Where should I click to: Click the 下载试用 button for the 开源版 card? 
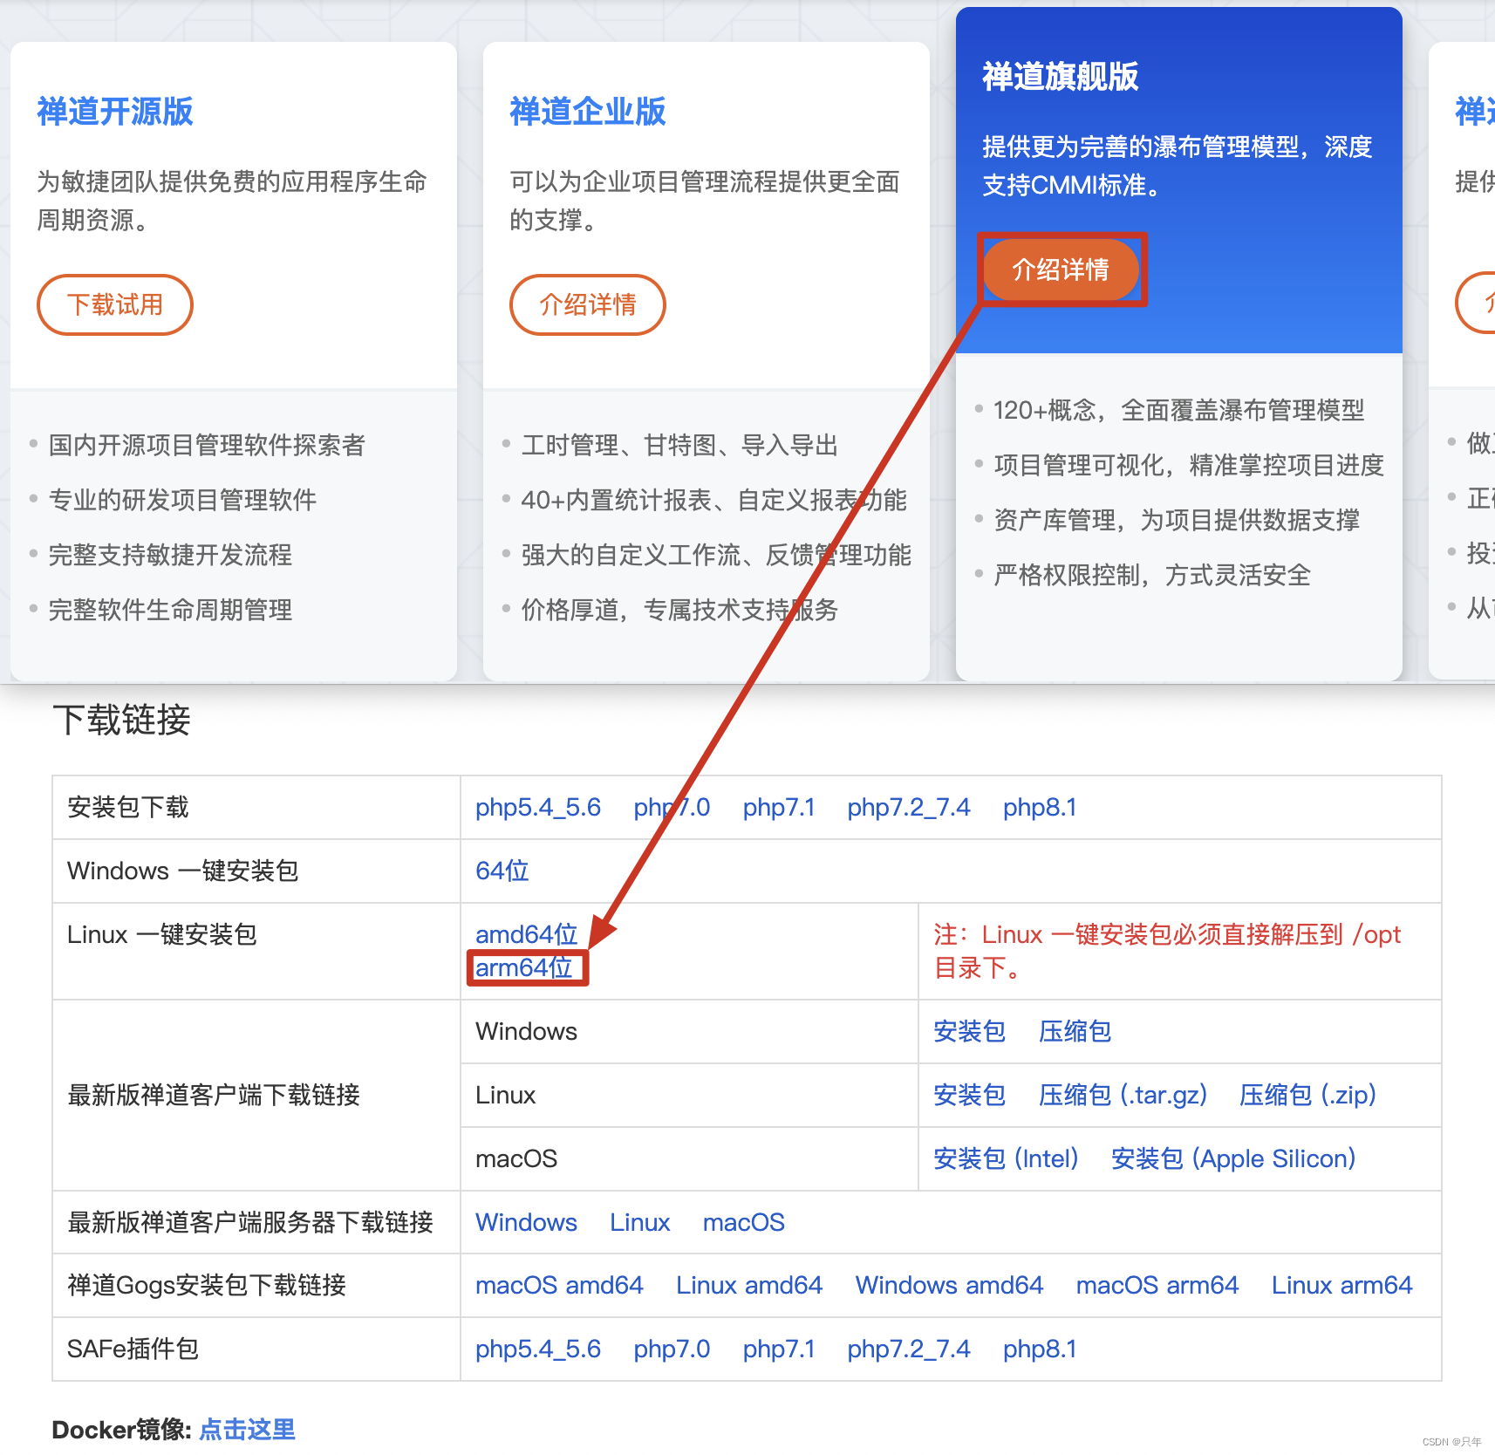[x=115, y=304]
